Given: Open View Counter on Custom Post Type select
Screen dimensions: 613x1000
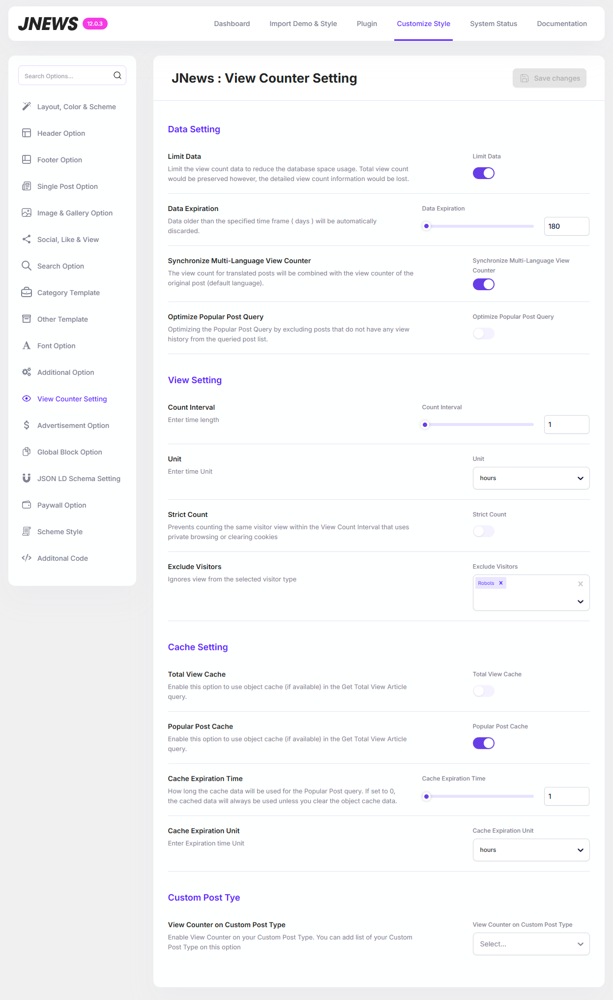Looking at the screenshot, I should [x=531, y=944].
